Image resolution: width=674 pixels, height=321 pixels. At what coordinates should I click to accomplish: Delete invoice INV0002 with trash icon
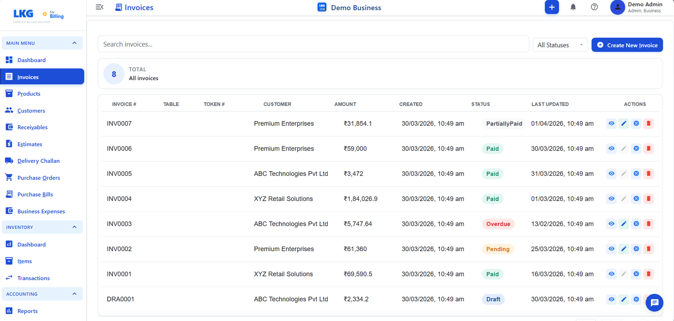pyautogui.click(x=649, y=249)
